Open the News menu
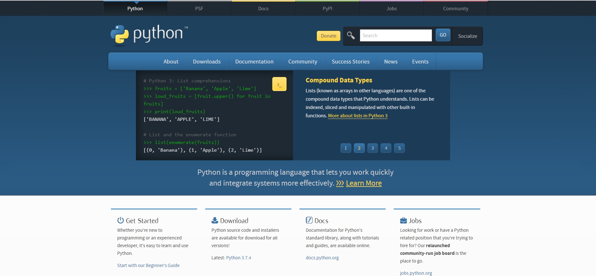The image size is (596, 276). [391, 62]
